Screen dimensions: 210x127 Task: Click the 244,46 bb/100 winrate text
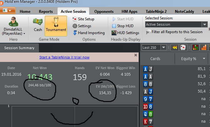coord(39,85)
